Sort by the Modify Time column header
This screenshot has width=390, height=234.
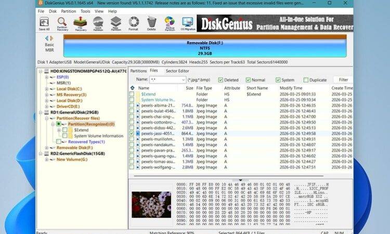291,88
